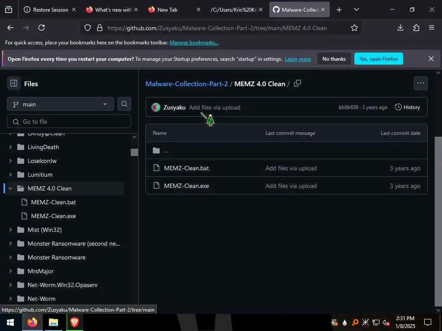Open Malware-Collection-Part-2 breadcrumb link

186,84
